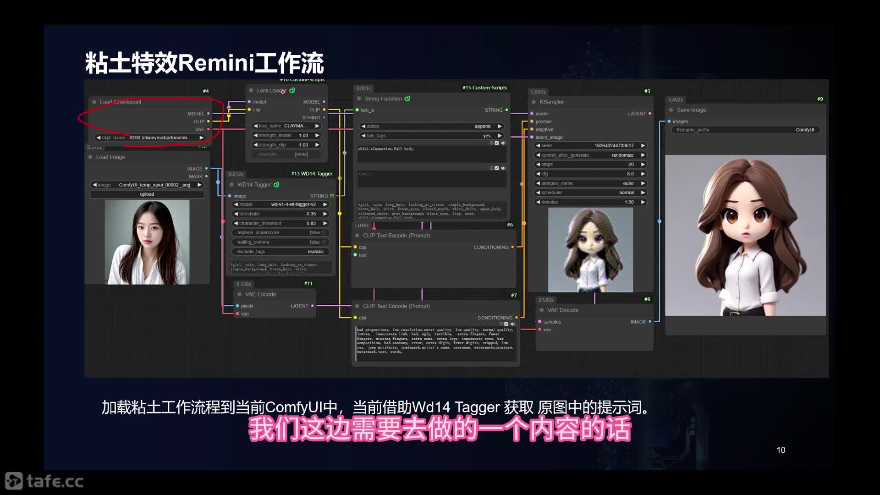Click the '#15 Custom-Scripts' badge label
The width and height of the screenshot is (880, 495).
(x=484, y=88)
